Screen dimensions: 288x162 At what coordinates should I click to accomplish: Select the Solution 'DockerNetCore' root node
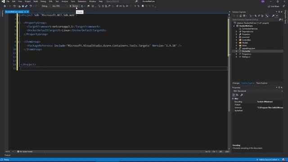pos(252,23)
